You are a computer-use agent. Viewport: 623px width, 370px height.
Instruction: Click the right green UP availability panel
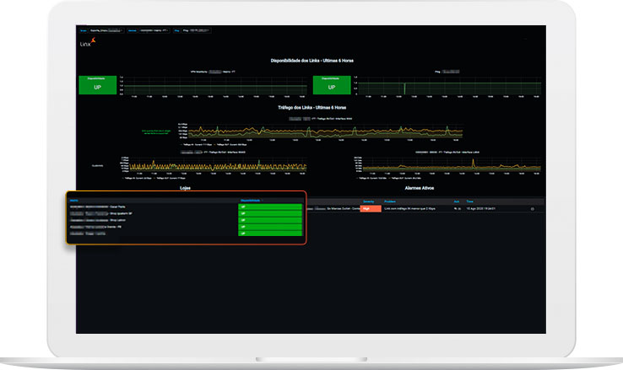point(332,85)
